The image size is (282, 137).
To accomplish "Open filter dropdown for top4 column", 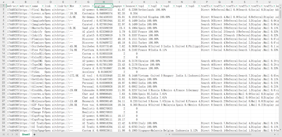I will coord(186,6).
